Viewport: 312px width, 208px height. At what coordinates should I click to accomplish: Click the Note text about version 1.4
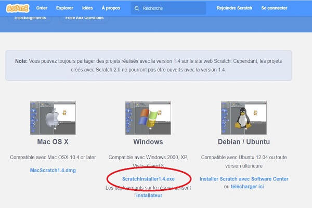point(149,66)
